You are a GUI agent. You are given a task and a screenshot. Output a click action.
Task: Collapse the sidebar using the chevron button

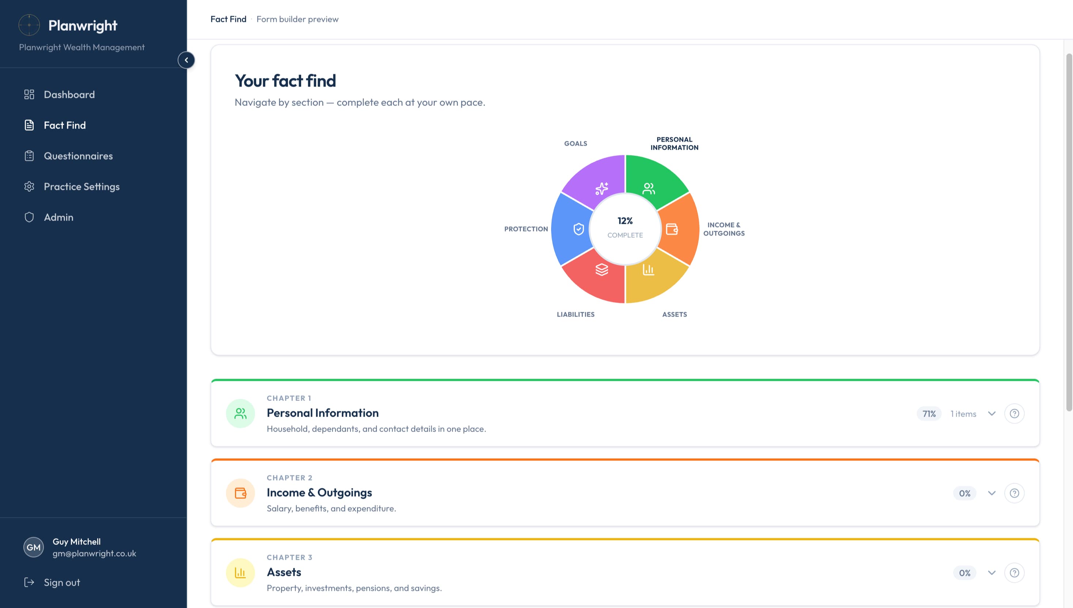click(186, 60)
